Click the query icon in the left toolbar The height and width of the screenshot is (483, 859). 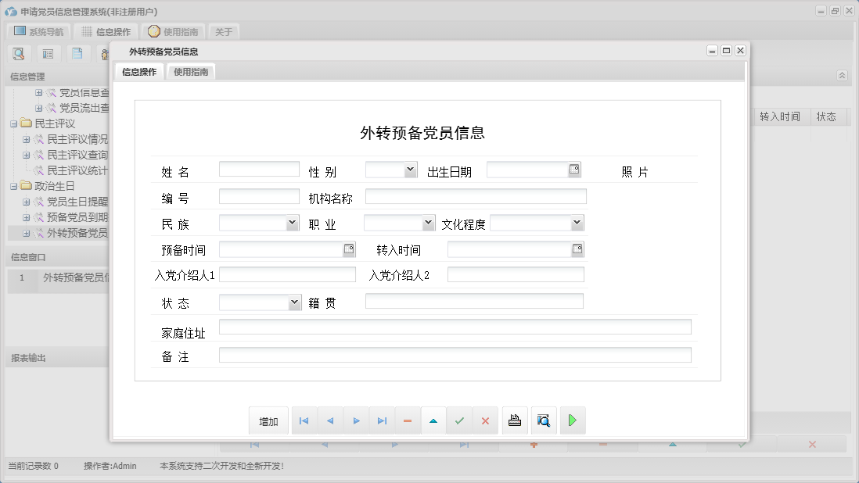click(19, 53)
